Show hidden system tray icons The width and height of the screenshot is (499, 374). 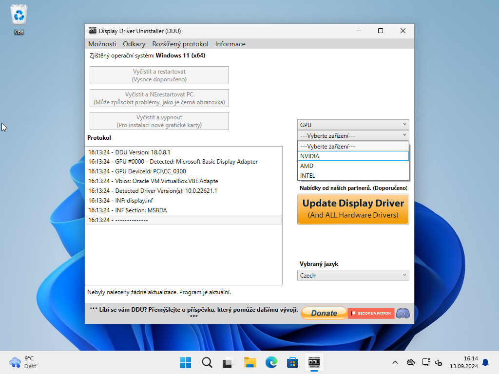coord(395,362)
